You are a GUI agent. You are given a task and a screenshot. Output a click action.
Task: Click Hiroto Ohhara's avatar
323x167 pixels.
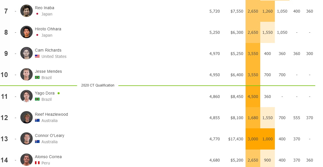click(26, 32)
